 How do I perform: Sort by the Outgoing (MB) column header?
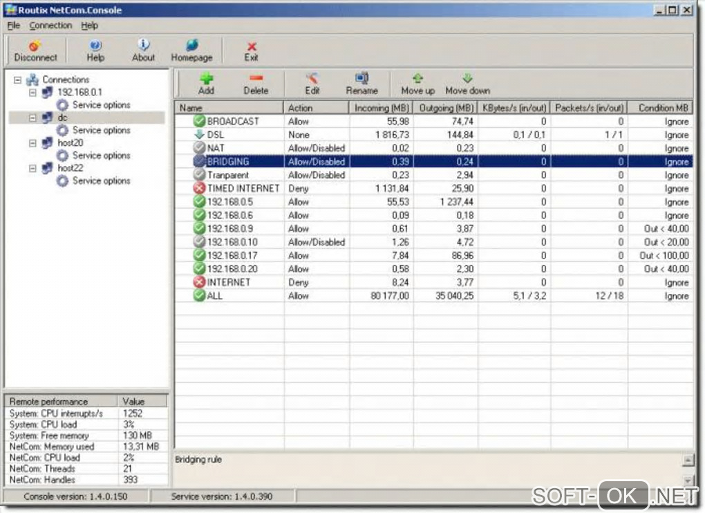(446, 108)
